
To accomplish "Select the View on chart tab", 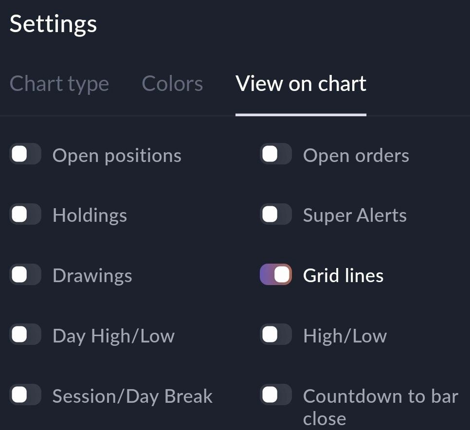I will (301, 84).
